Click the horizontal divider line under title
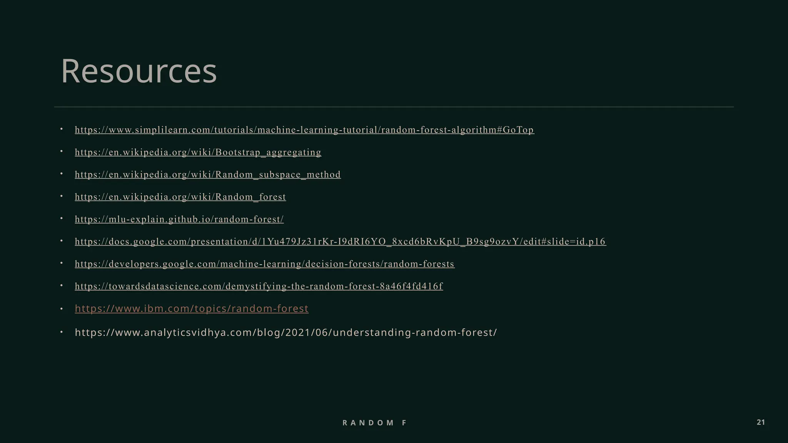 [x=394, y=107]
